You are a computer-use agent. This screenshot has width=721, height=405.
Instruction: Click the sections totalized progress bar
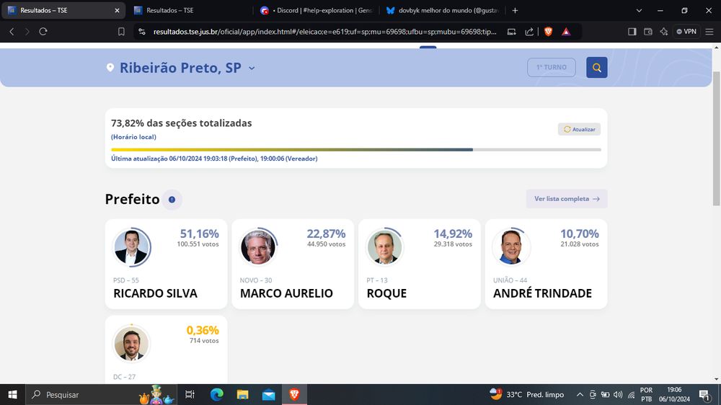click(356, 149)
